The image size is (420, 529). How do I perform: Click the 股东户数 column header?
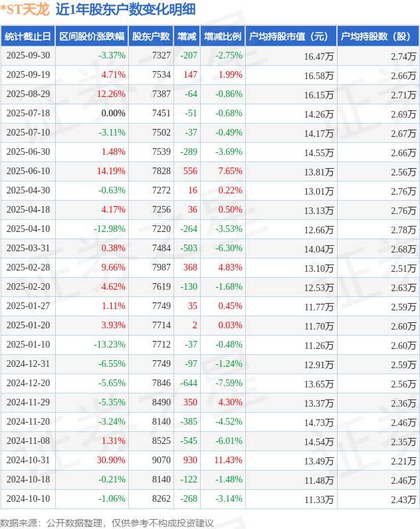click(x=151, y=37)
